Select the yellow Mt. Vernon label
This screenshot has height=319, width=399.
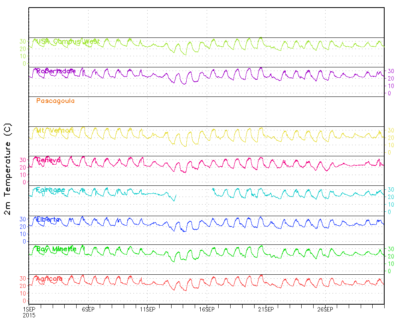[55, 130]
